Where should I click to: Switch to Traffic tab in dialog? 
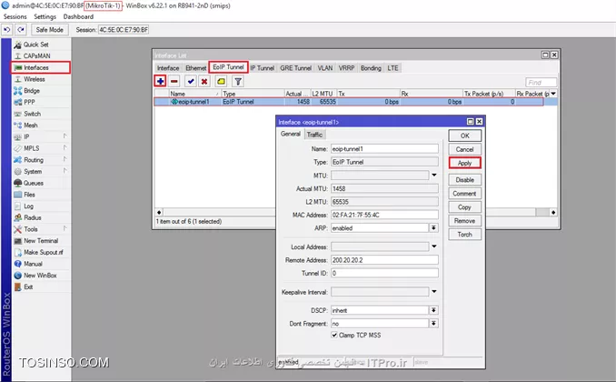coord(314,135)
